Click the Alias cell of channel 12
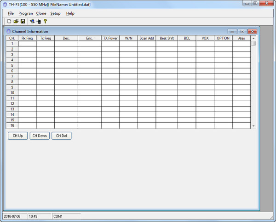Screen dimensions: 276x222 click(241, 103)
